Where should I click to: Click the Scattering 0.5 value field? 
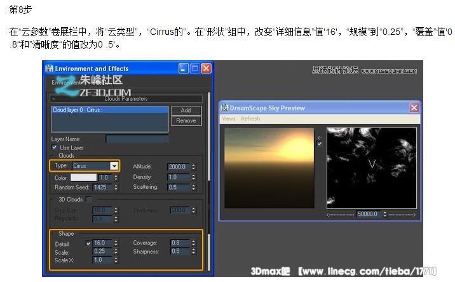pos(179,188)
